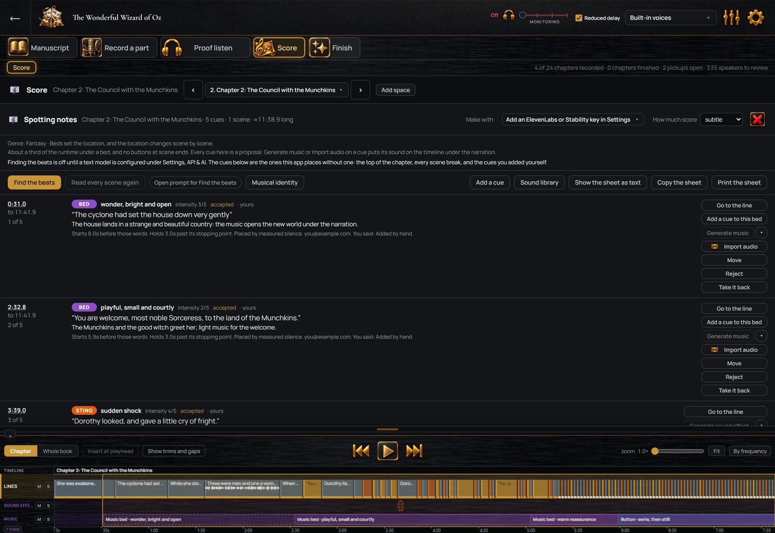Play the chapter audio
This screenshot has height=533, width=775.
point(387,451)
